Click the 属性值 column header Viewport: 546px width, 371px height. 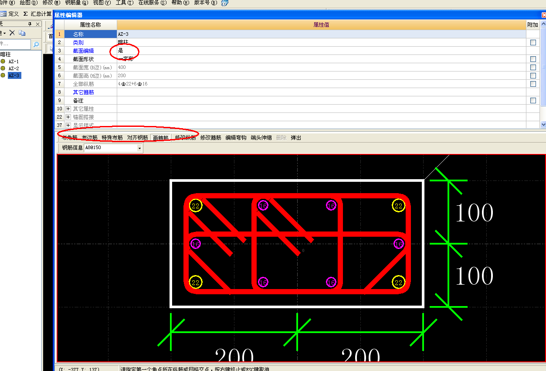tap(322, 25)
